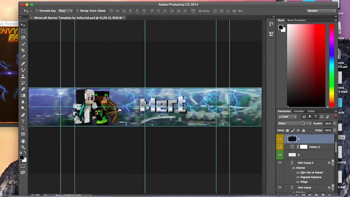
Task: Enable the Dönüşt. Kontr. Göster checkbox
Action: [x=78, y=11]
